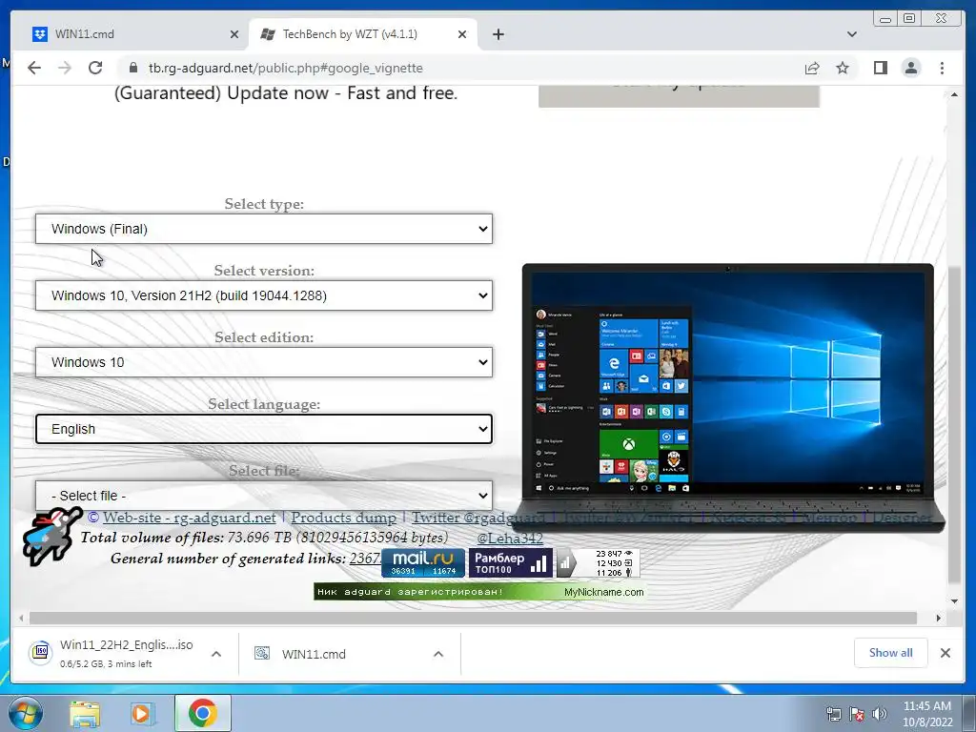Share this page via share icon

coord(812,68)
